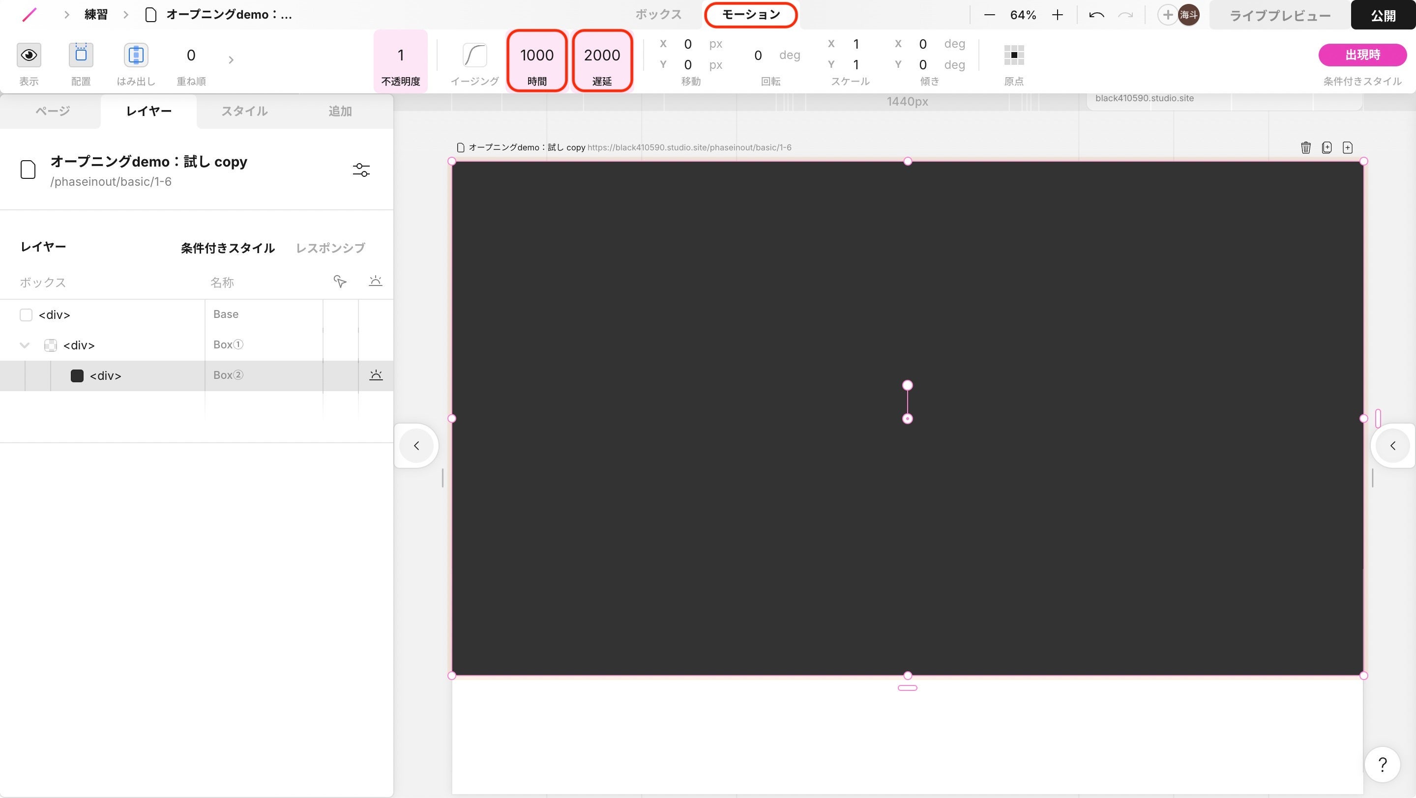The image size is (1416, 798).
Task: Switch to the ボックス tab
Action: 658,15
